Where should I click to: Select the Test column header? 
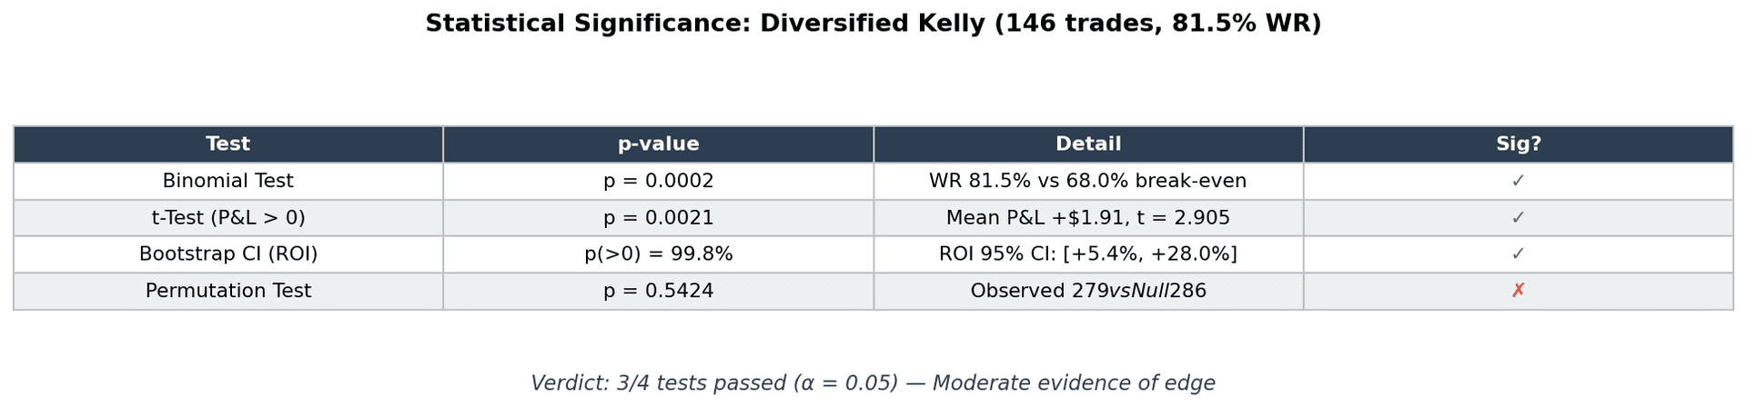[227, 144]
